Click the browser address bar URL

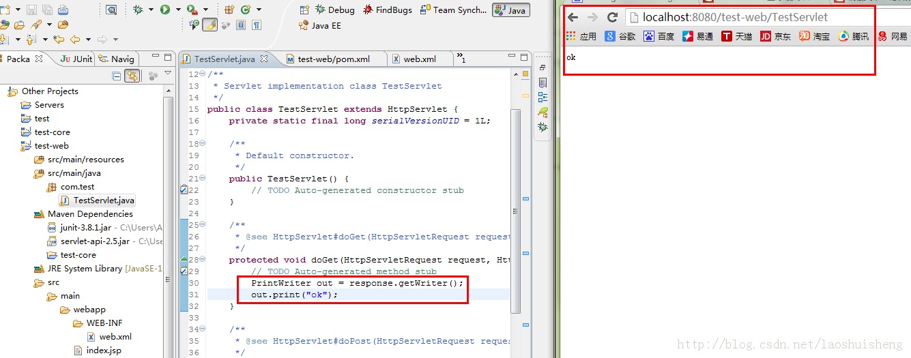[x=735, y=17]
